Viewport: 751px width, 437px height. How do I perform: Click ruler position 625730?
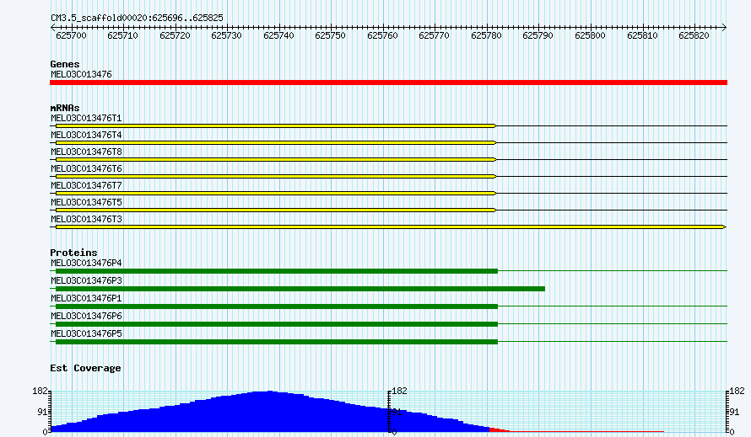[x=226, y=35]
